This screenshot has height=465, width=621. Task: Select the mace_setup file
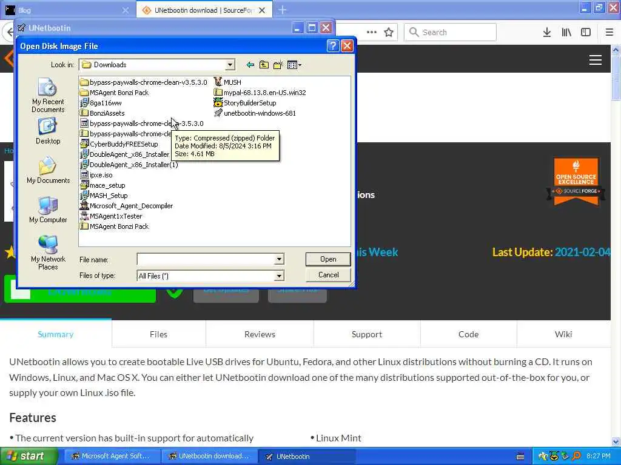(x=102, y=185)
